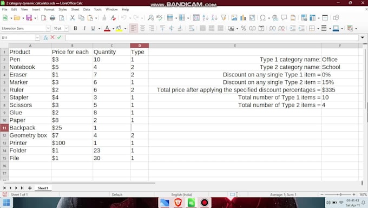Click the formula input line
This screenshot has height=208, width=368.
[212, 37]
